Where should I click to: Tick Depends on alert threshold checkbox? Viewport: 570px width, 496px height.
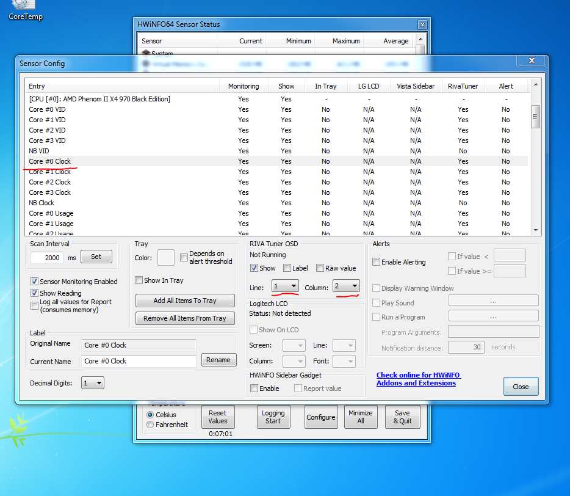tap(184, 258)
